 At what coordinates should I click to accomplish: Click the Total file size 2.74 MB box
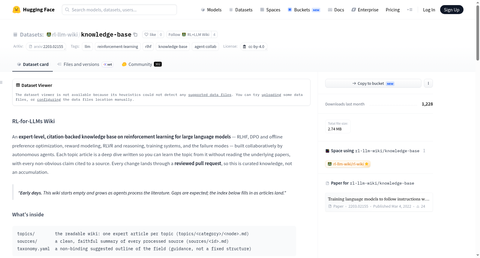click(338, 126)
